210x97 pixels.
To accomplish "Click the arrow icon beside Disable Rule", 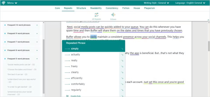I will (x=122, y=96).
